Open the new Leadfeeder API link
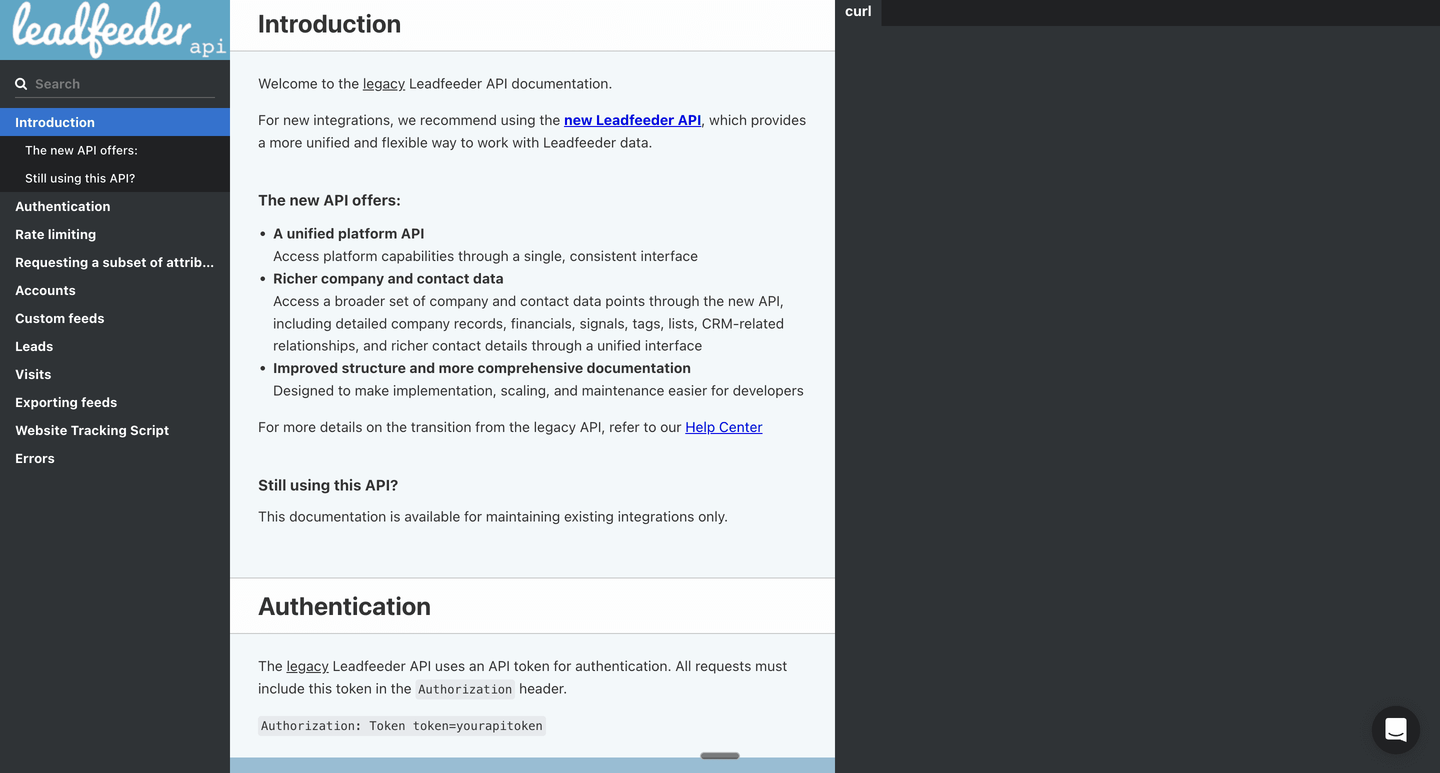Image resolution: width=1440 pixels, height=773 pixels. (x=631, y=120)
